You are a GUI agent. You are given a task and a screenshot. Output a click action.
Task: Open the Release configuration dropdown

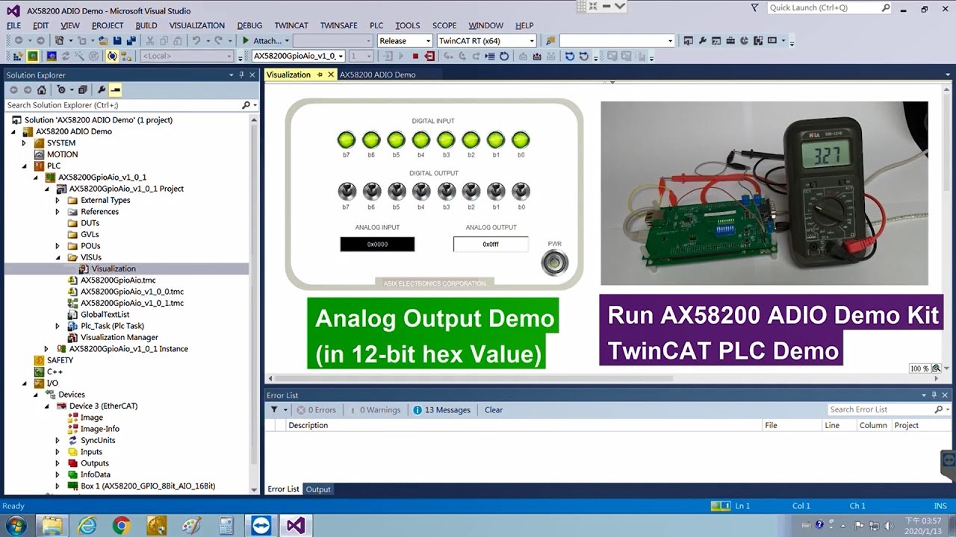[428, 40]
